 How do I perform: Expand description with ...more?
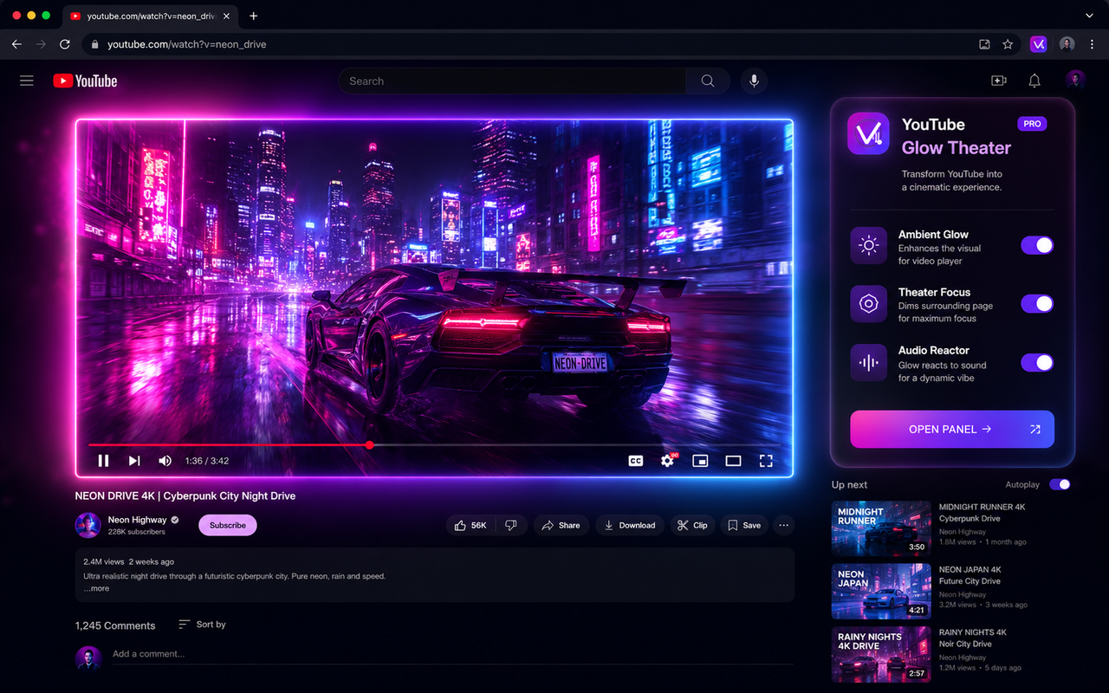click(96, 588)
